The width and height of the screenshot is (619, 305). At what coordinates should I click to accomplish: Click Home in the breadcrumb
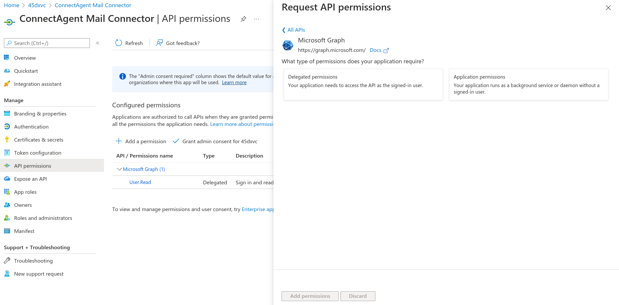pos(11,5)
